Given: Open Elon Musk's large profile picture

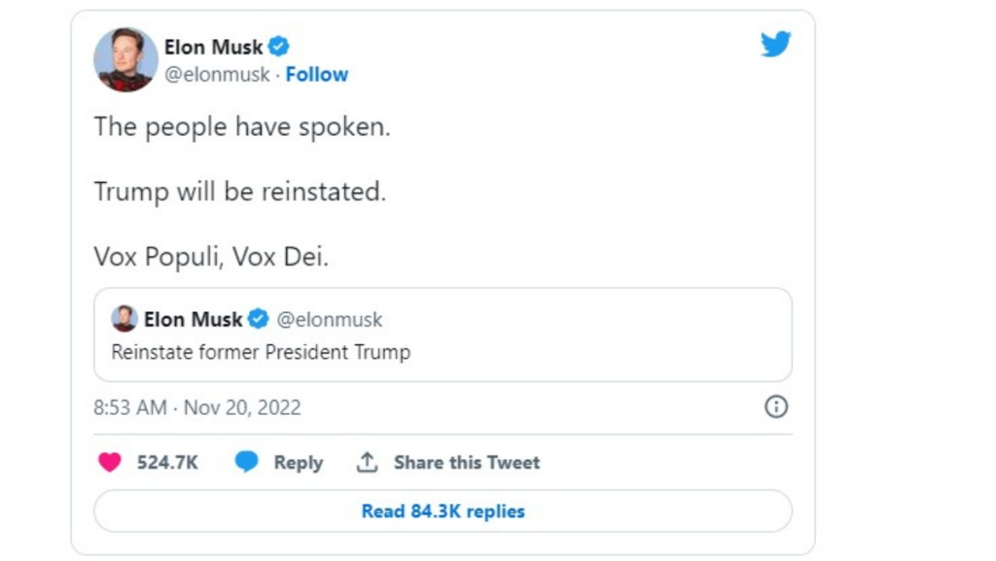Looking at the screenshot, I should tap(125, 59).
